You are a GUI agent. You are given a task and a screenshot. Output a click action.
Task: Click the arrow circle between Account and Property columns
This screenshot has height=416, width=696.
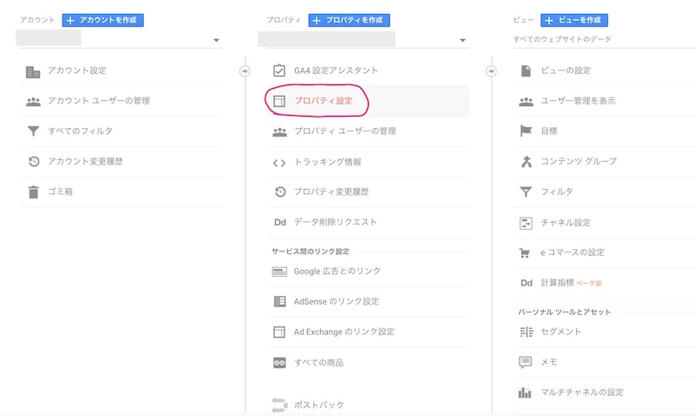point(244,71)
